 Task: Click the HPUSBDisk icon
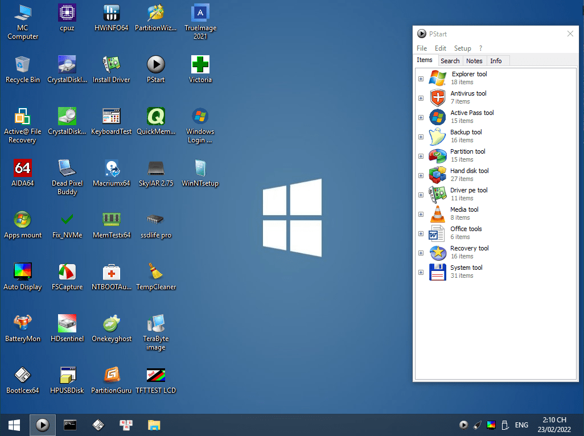pyautogui.click(x=67, y=380)
